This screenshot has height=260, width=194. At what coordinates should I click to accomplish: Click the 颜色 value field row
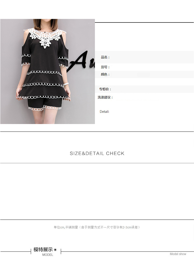click(144, 74)
